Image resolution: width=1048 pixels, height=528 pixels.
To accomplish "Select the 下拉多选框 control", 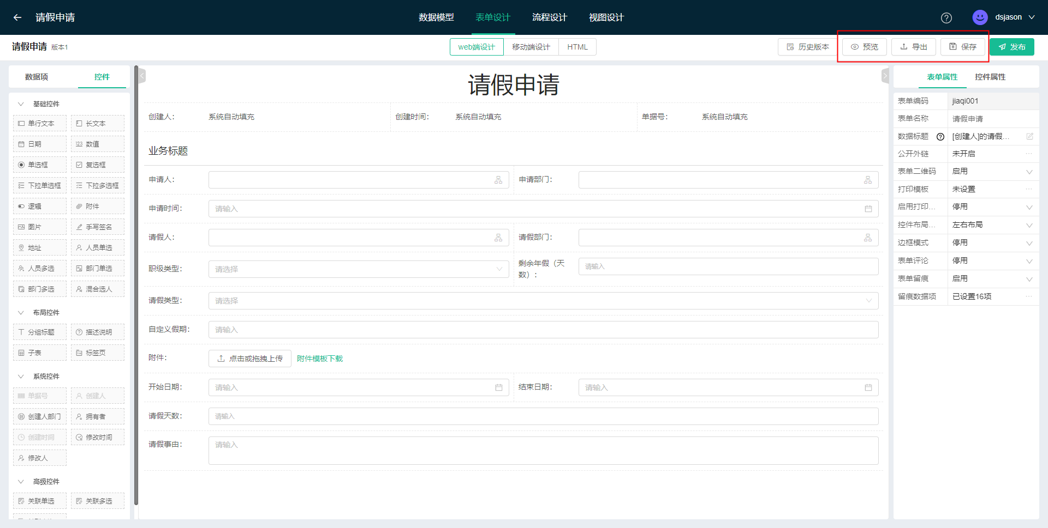I will [98, 185].
